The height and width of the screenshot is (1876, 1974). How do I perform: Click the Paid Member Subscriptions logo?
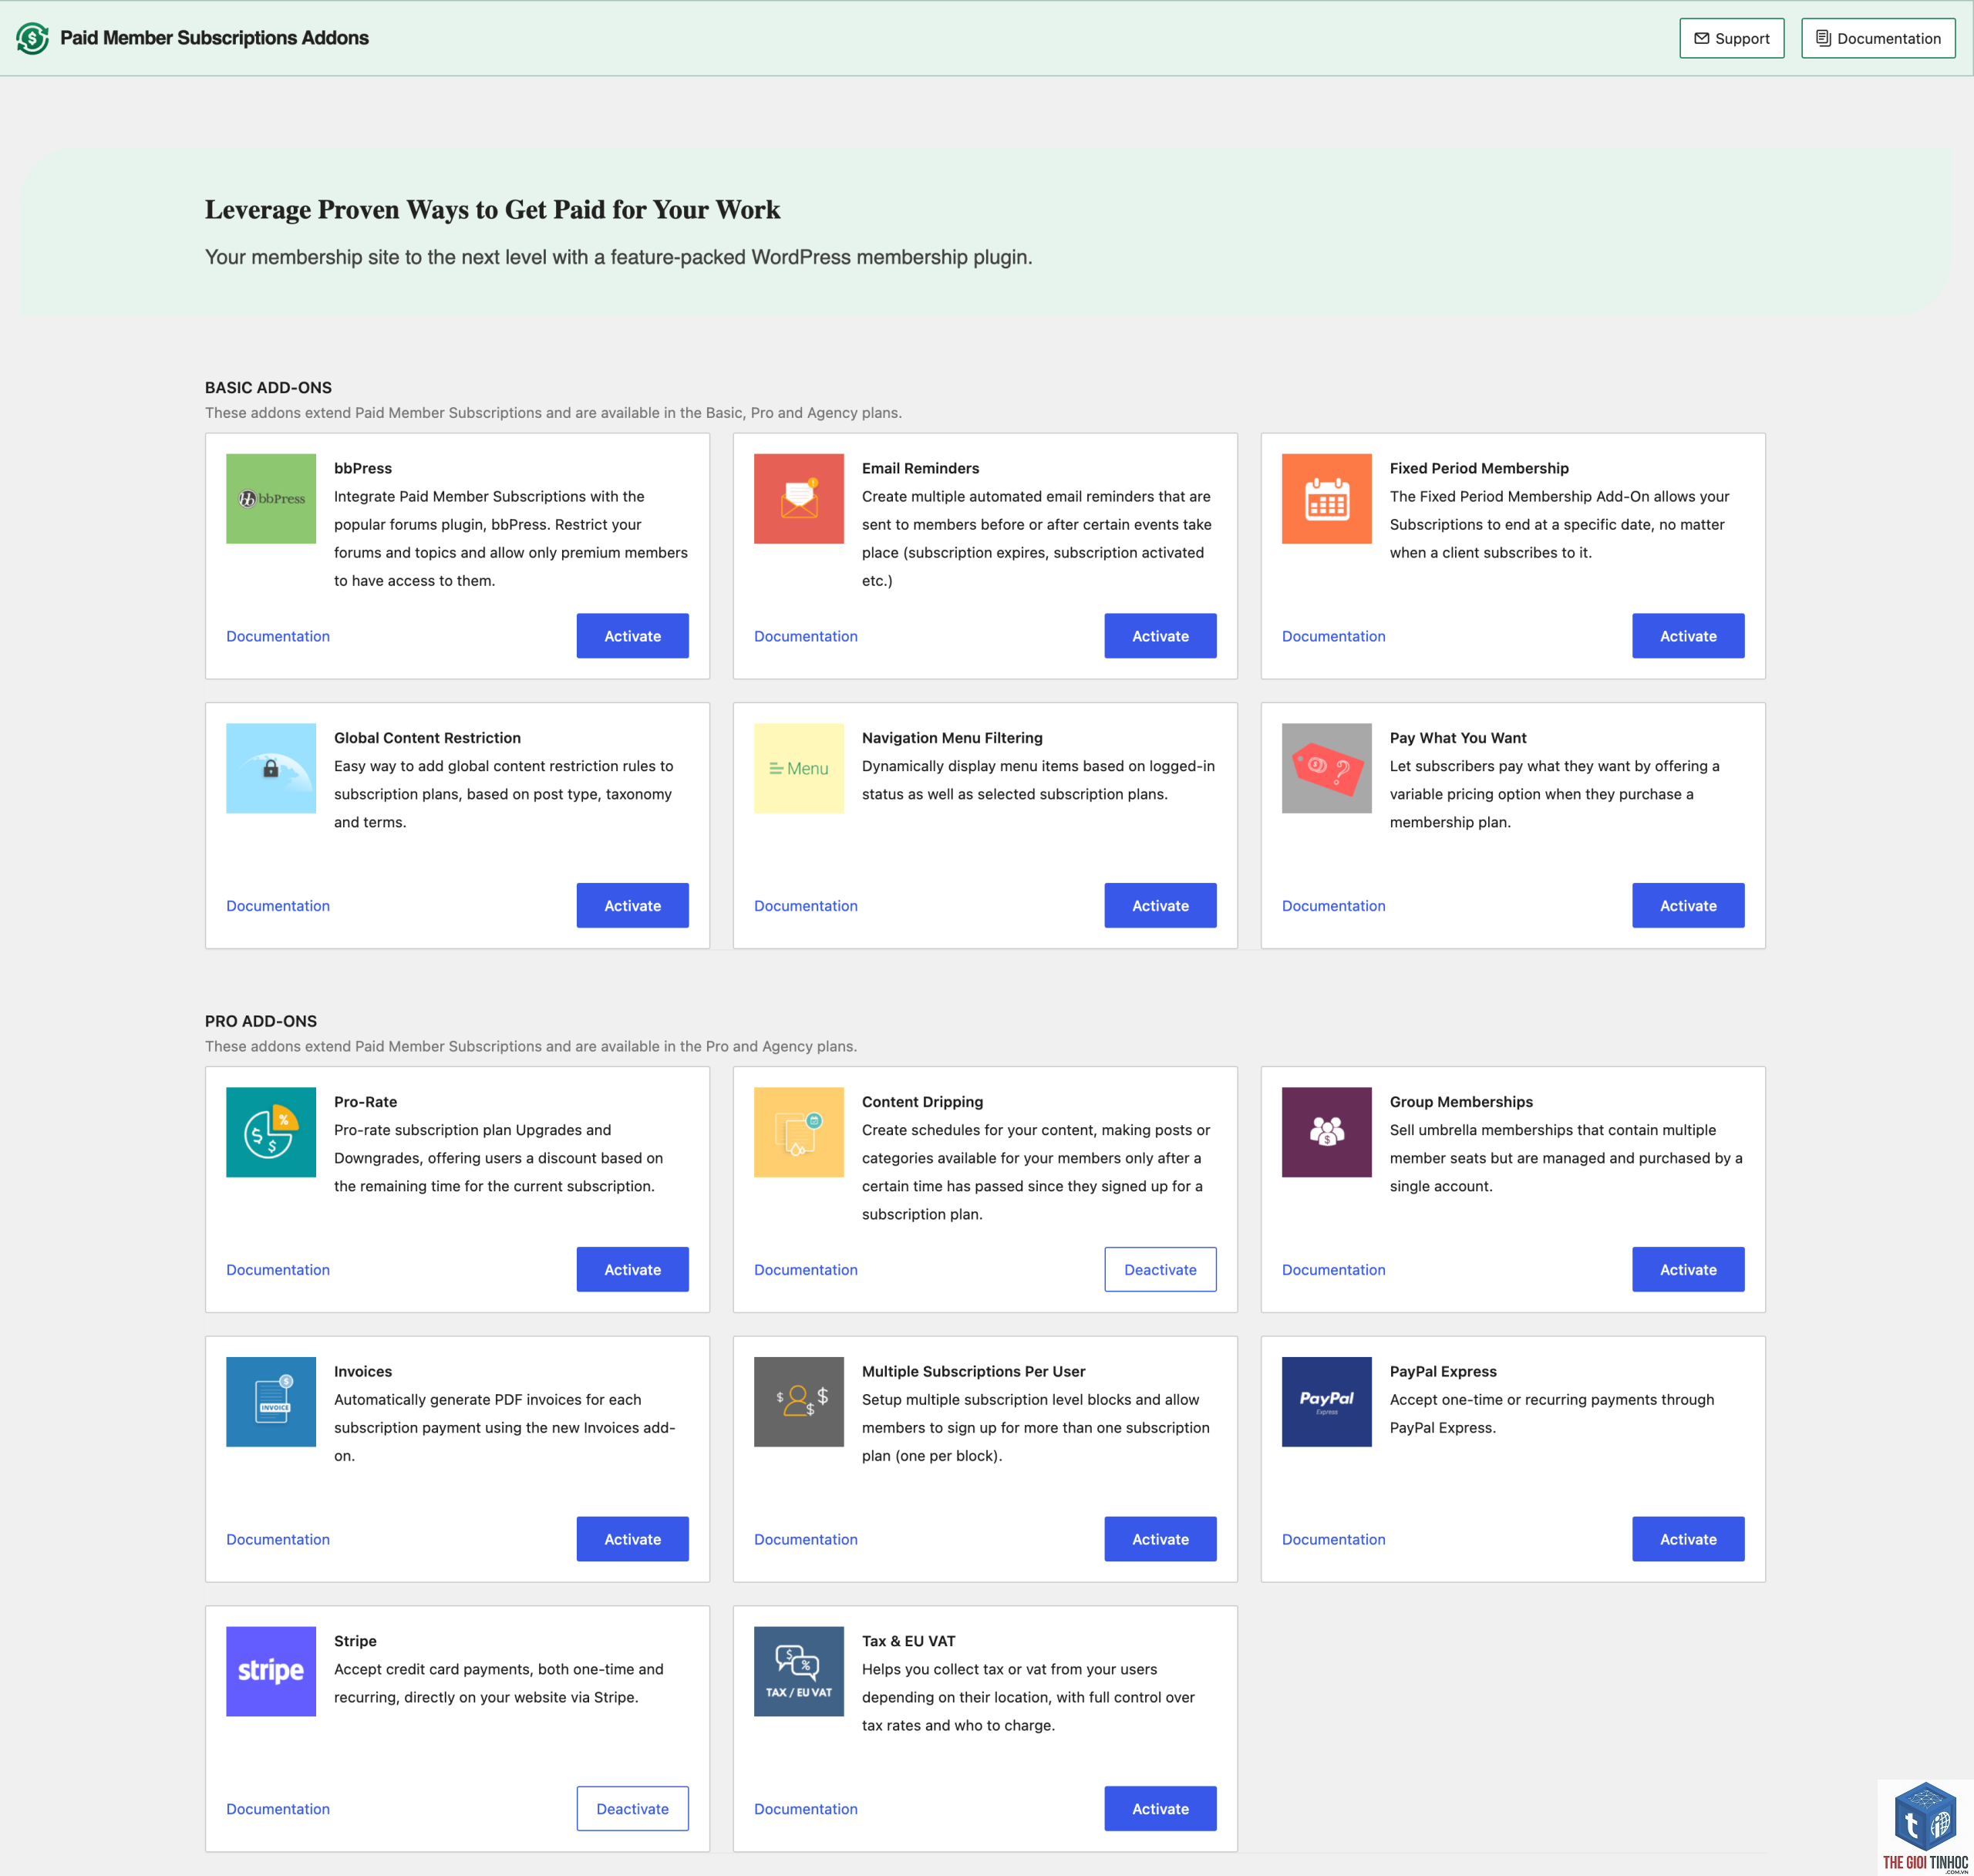(32, 38)
